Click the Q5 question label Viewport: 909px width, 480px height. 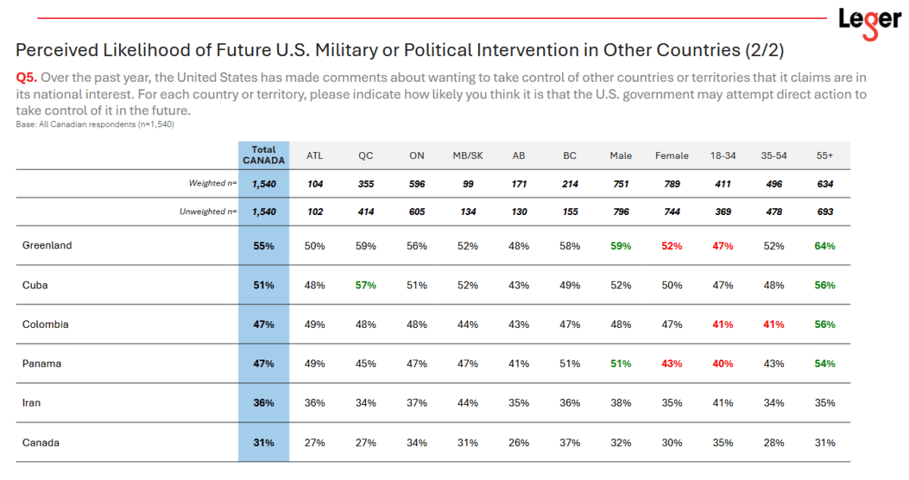27,77
